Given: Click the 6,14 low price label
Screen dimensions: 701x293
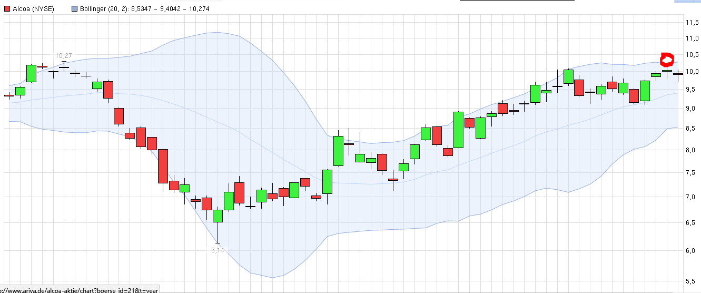Looking at the screenshot, I should click(218, 250).
